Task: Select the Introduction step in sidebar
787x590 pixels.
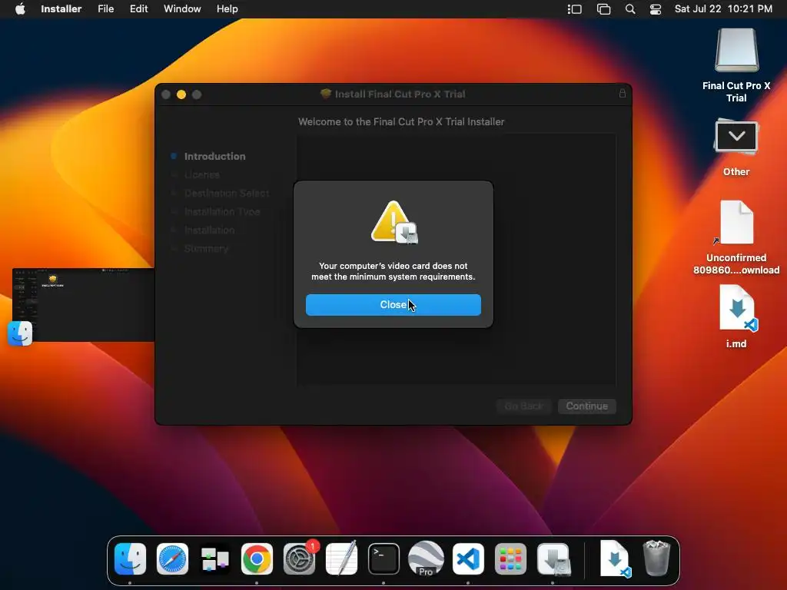Action: (214, 156)
